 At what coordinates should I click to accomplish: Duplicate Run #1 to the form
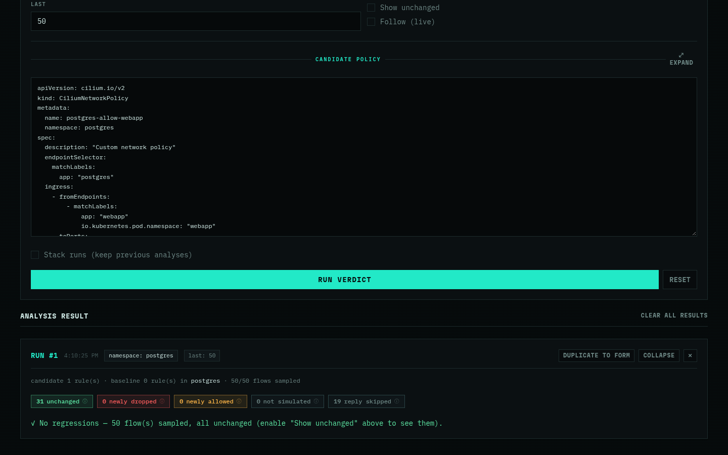point(597,355)
